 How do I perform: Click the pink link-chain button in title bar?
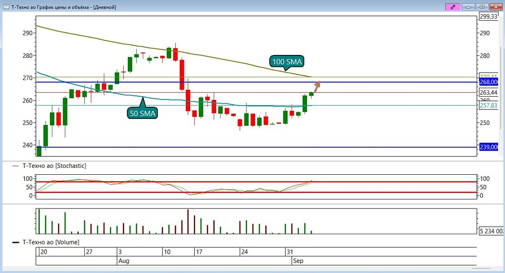point(452,7)
